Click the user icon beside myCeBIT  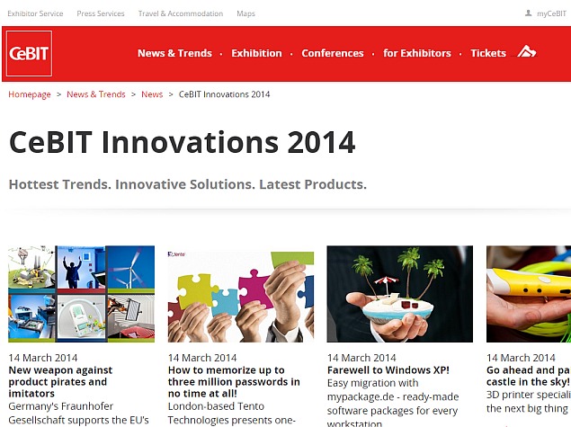click(529, 13)
